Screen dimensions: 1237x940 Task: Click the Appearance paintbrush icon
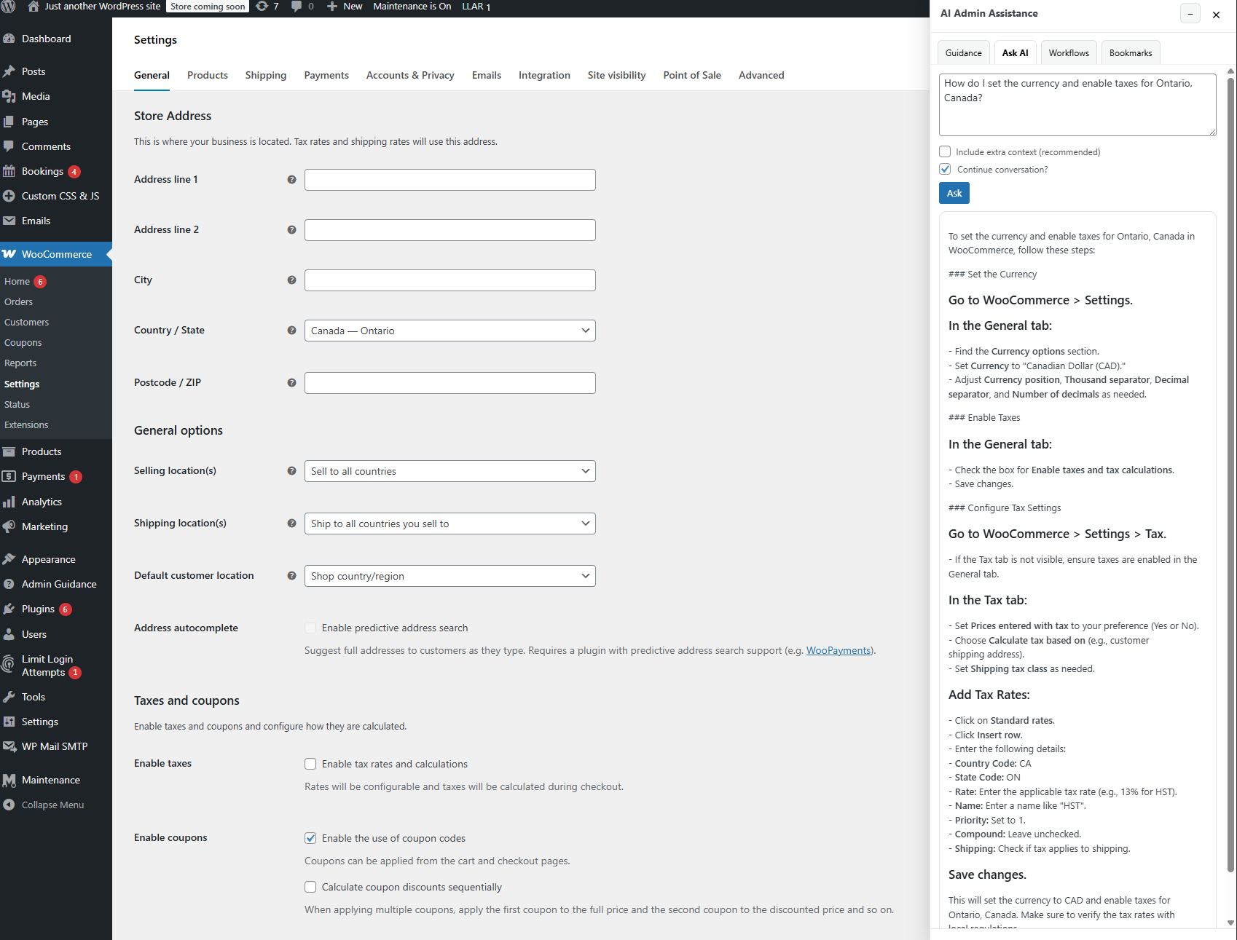(x=9, y=559)
